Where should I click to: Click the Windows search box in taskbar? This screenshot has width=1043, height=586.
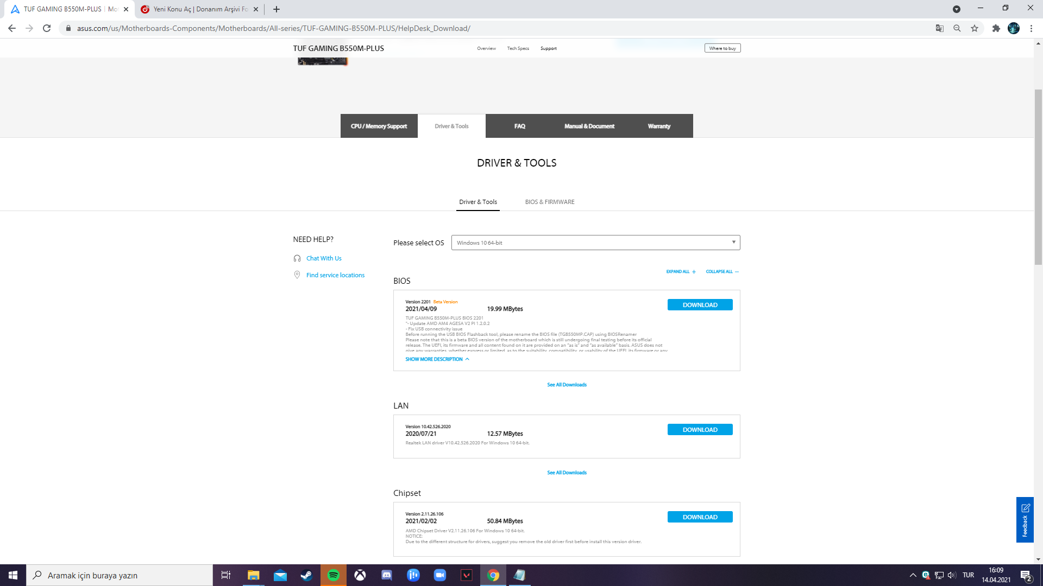tap(120, 575)
